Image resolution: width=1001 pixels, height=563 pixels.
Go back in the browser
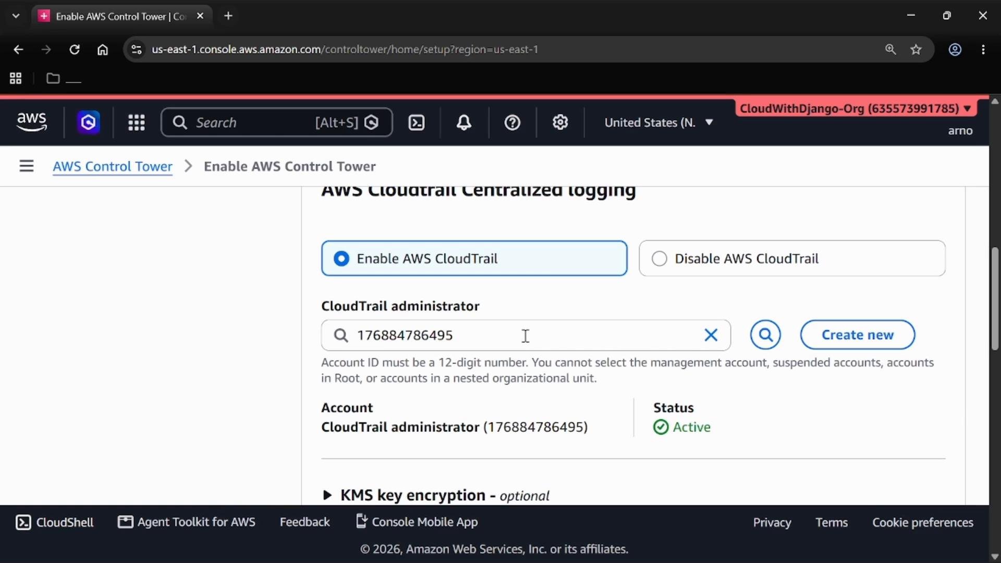[x=18, y=50]
